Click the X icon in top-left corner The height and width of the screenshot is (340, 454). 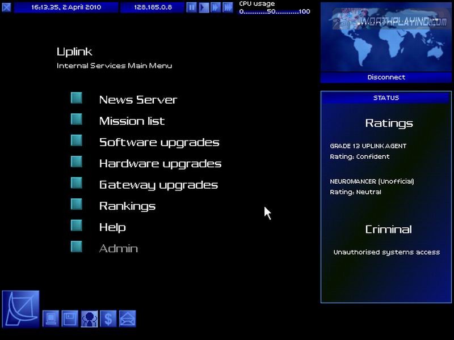click(x=6, y=7)
